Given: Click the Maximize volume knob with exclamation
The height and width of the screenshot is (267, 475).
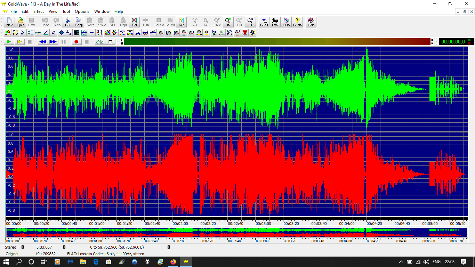Looking at the screenshot, I should point(191,33).
